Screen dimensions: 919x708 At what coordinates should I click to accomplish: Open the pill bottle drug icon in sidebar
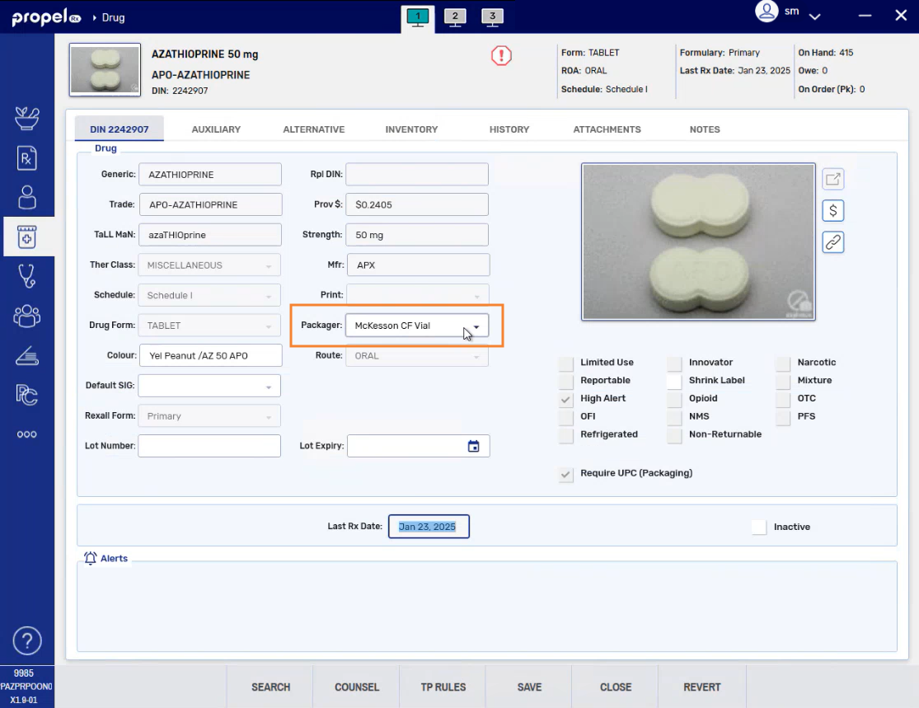[x=27, y=237]
